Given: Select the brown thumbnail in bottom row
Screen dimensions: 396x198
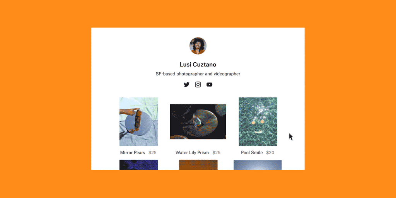Looking at the screenshot, I should point(198,165).
